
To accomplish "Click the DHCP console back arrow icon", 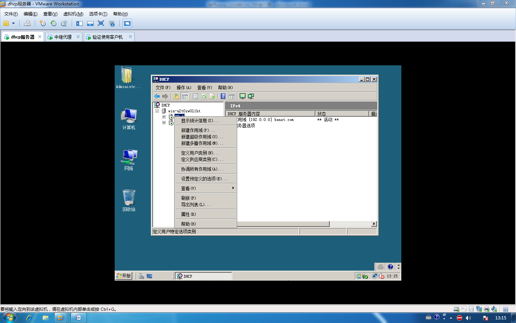I will click(x=157, y=96).
